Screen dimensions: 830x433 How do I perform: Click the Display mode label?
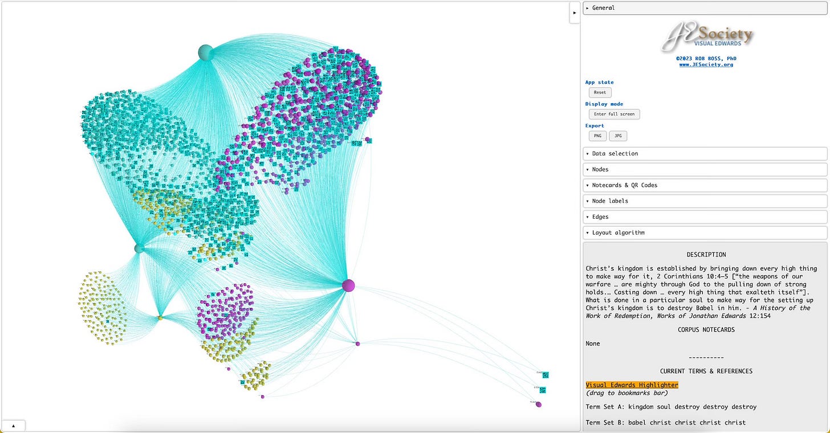pyautogui.click(x=604, y=104)
